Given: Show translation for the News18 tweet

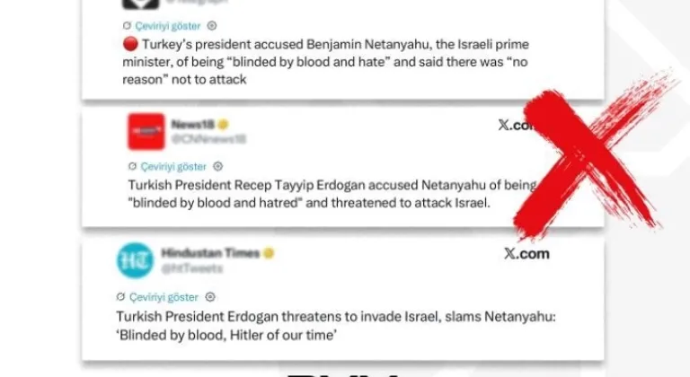Looking at the screenshot, I should point(173,166).
